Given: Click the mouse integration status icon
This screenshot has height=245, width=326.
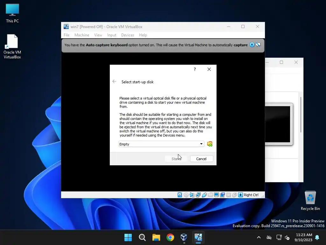Looking at the screenshot, I should pyautogui.click(x=235, y=195).
